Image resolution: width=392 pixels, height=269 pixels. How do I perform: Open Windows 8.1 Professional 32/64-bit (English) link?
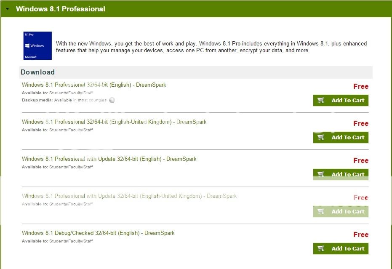(x=94, y=85)
